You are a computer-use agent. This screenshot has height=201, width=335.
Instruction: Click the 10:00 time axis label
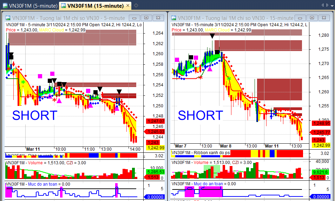point(60,149)
